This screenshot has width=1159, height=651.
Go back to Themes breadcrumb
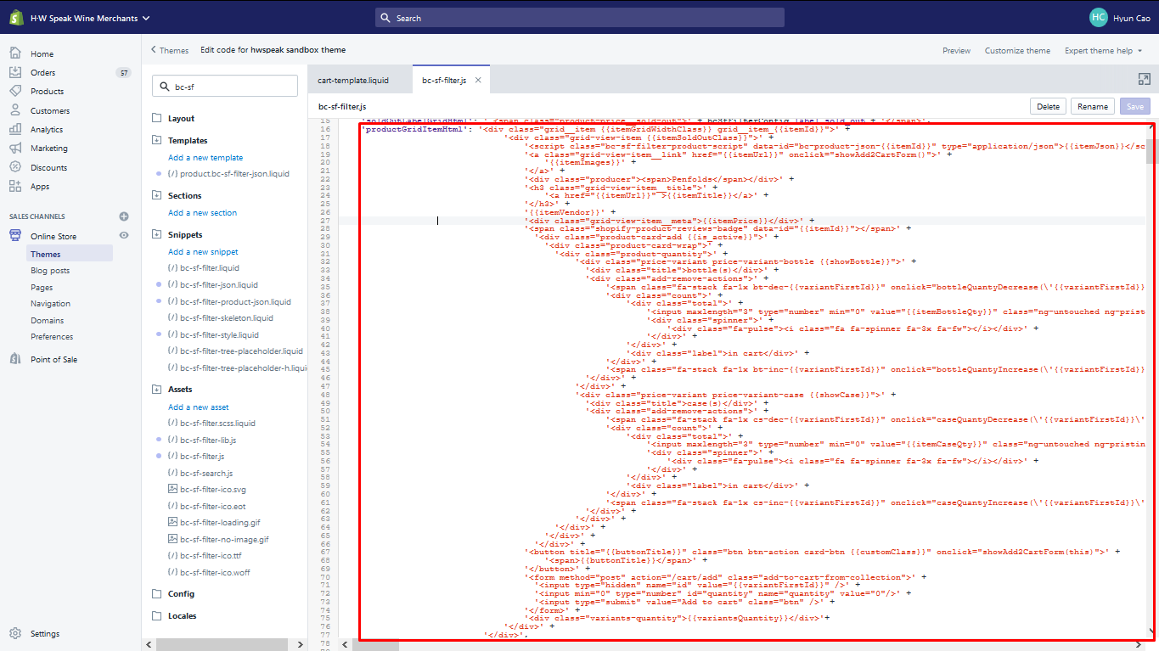(170, 50)
